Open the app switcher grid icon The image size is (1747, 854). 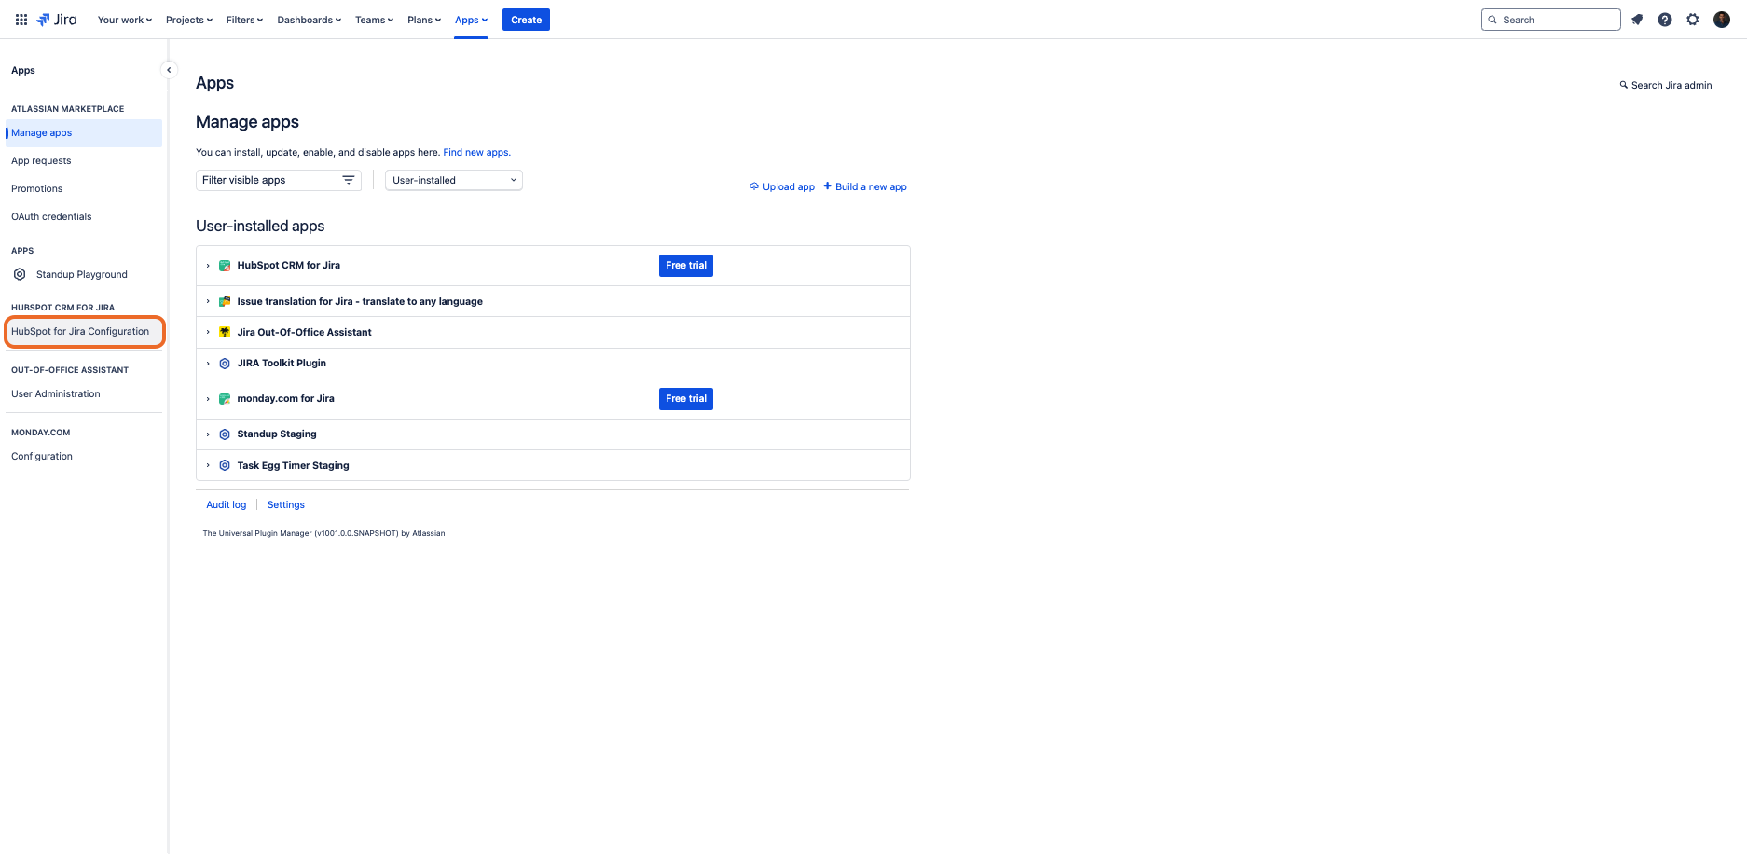coord(21,20)
